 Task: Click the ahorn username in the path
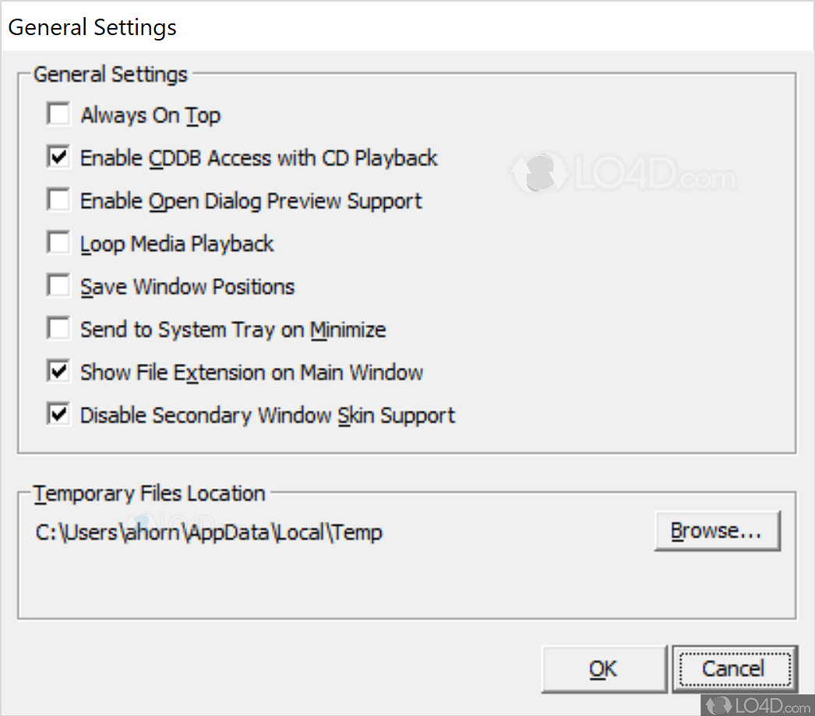pos(146,531)
